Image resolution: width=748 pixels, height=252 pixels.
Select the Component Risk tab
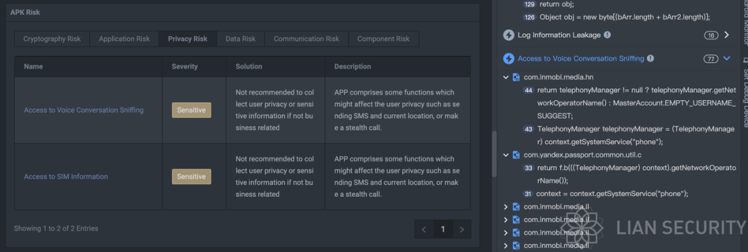click(x=384, y=39)
